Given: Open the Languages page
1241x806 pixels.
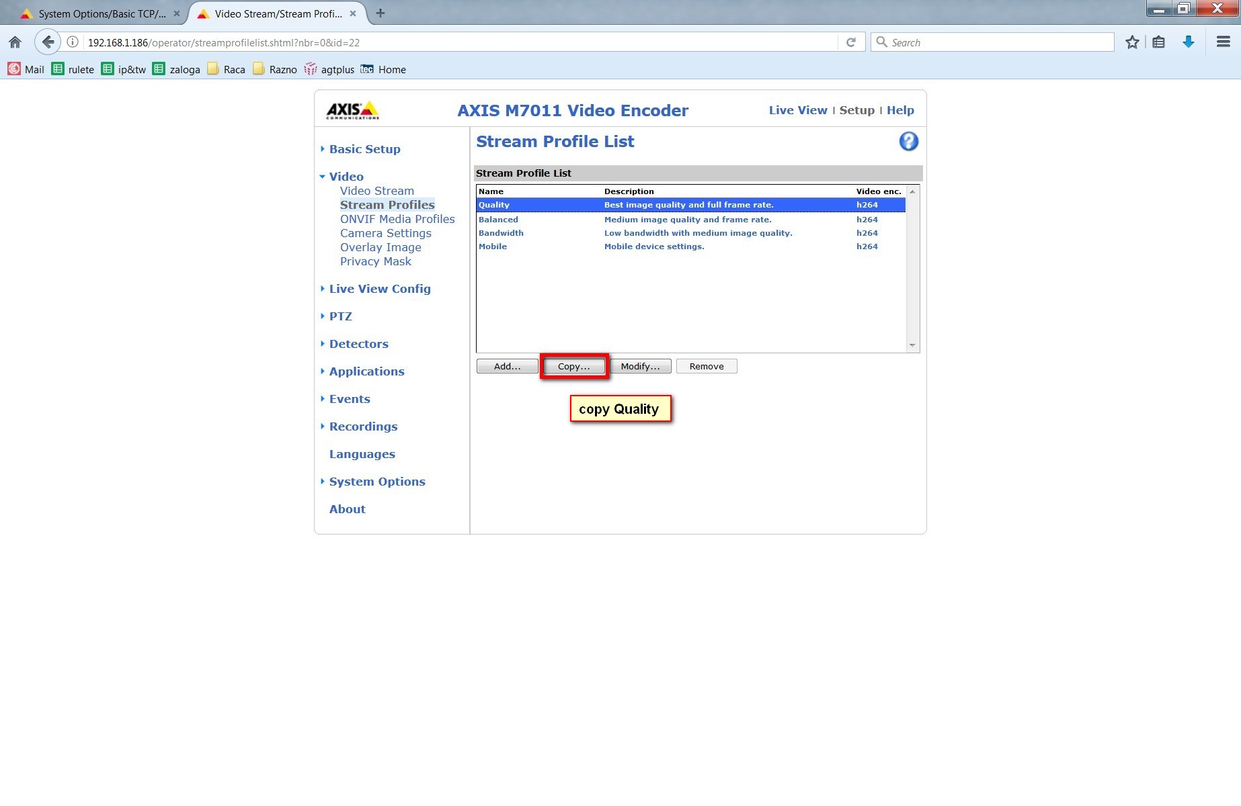Looking at the screenshot, I should (x=362, y=454).
